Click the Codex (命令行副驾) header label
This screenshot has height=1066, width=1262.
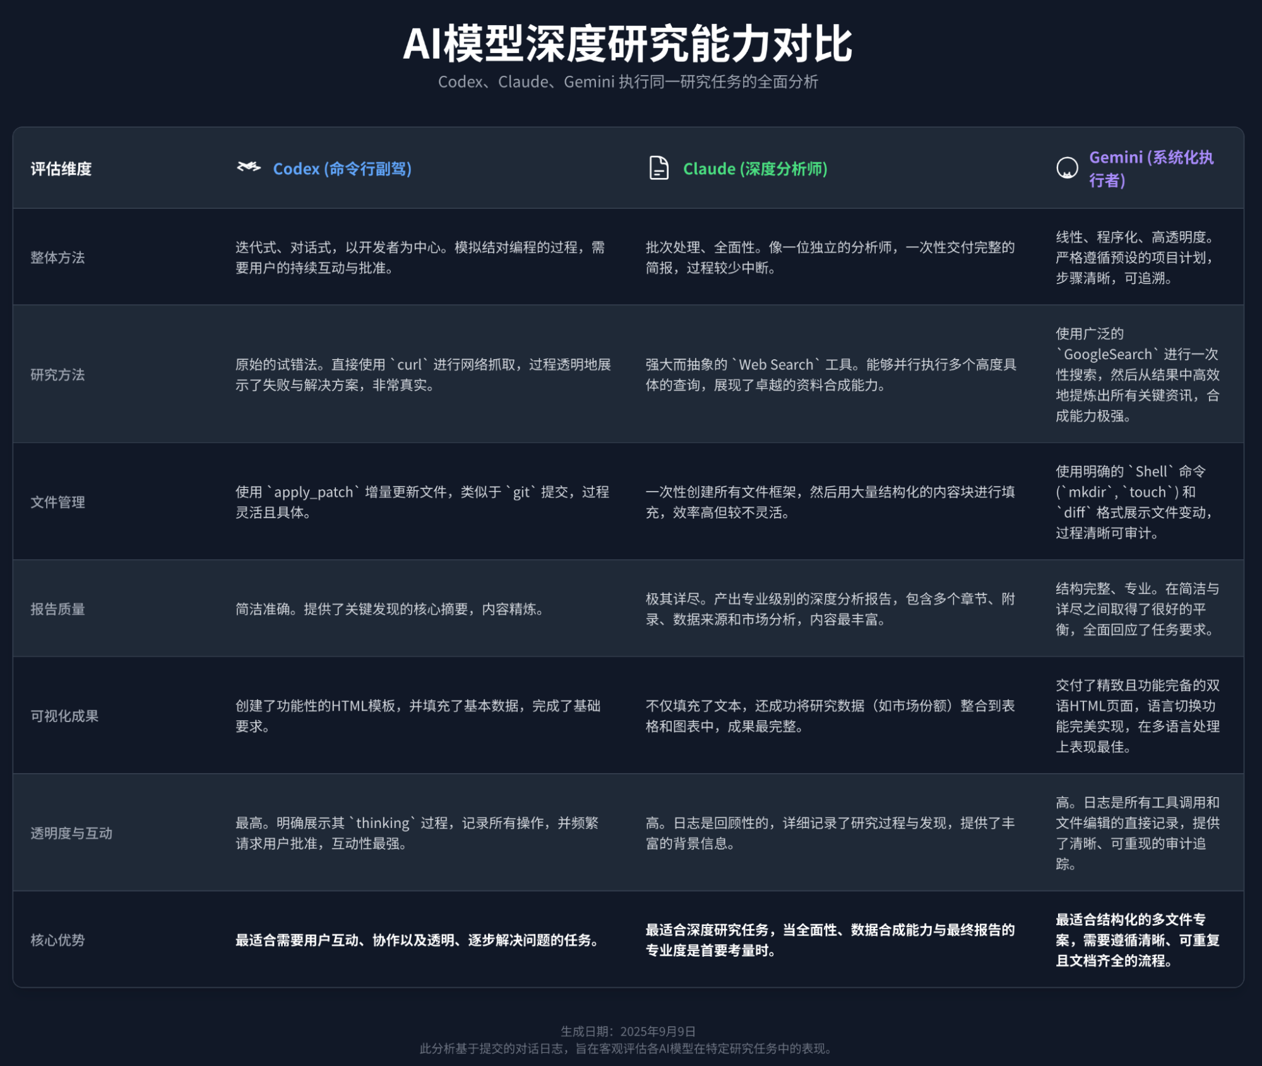pos(342,169)
